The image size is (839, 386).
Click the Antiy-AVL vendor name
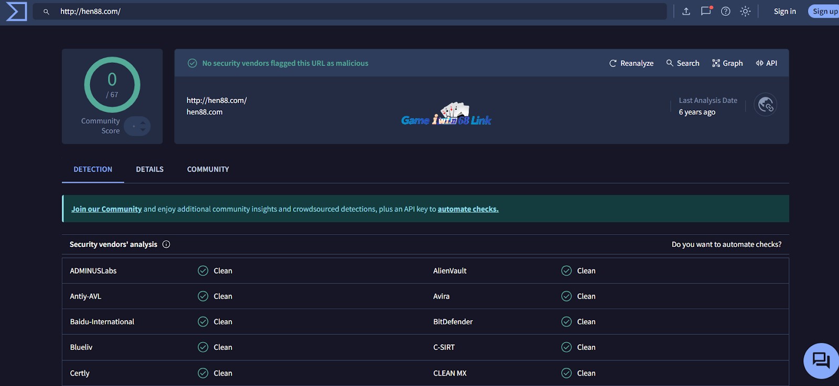(x=85, y=297)
